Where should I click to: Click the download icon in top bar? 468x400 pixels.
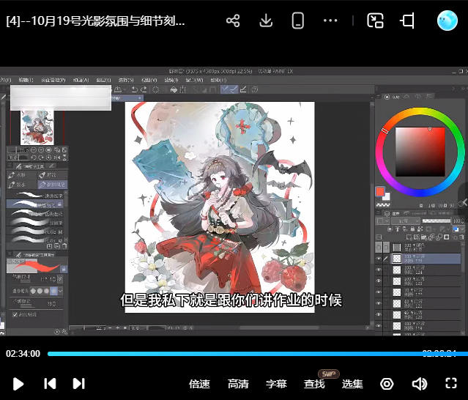pos(266,21)
